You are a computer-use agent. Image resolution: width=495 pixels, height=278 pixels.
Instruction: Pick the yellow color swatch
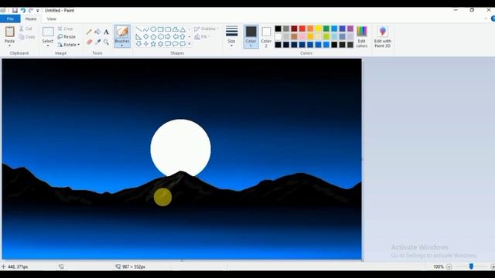click(318, 29)
